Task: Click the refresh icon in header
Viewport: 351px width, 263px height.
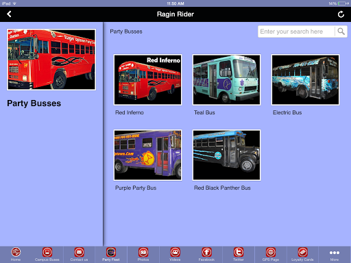Action: tap(341, 14)
